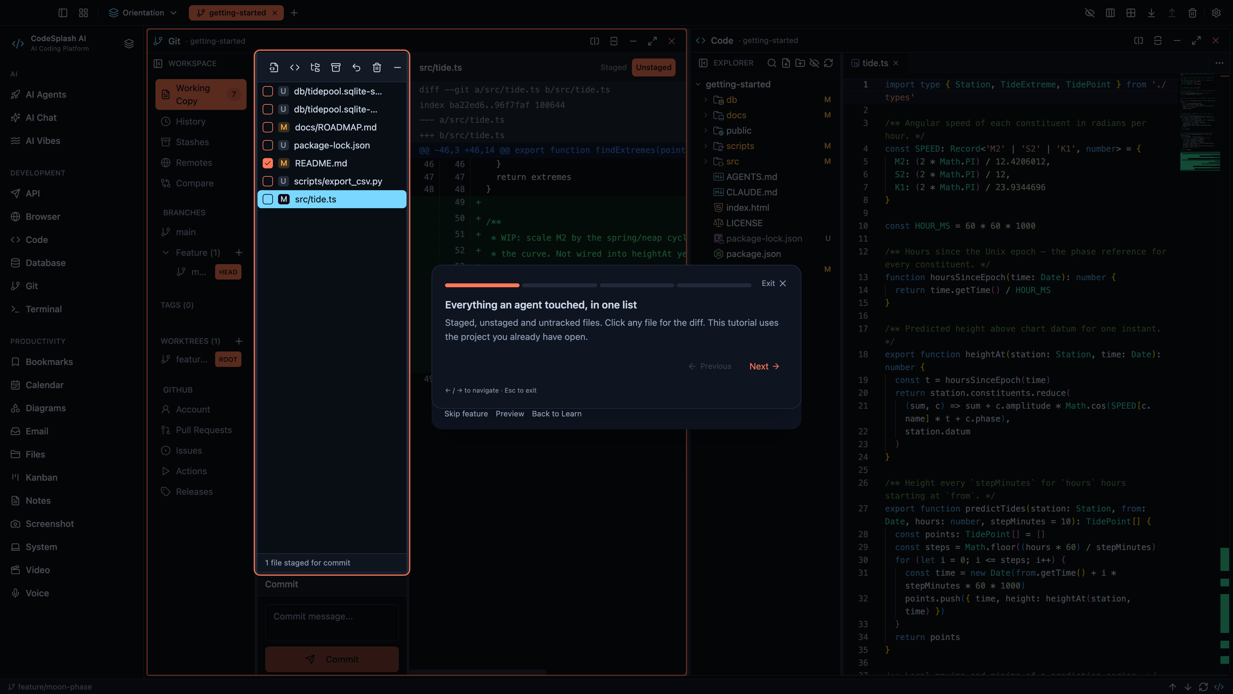Click the search icon in the Explorer header

coord(772,63)
